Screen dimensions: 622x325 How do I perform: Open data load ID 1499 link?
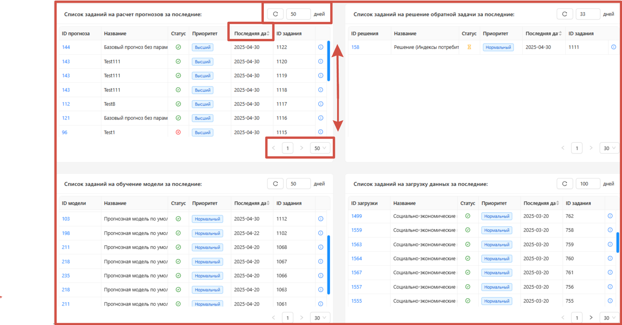[356, 216]
